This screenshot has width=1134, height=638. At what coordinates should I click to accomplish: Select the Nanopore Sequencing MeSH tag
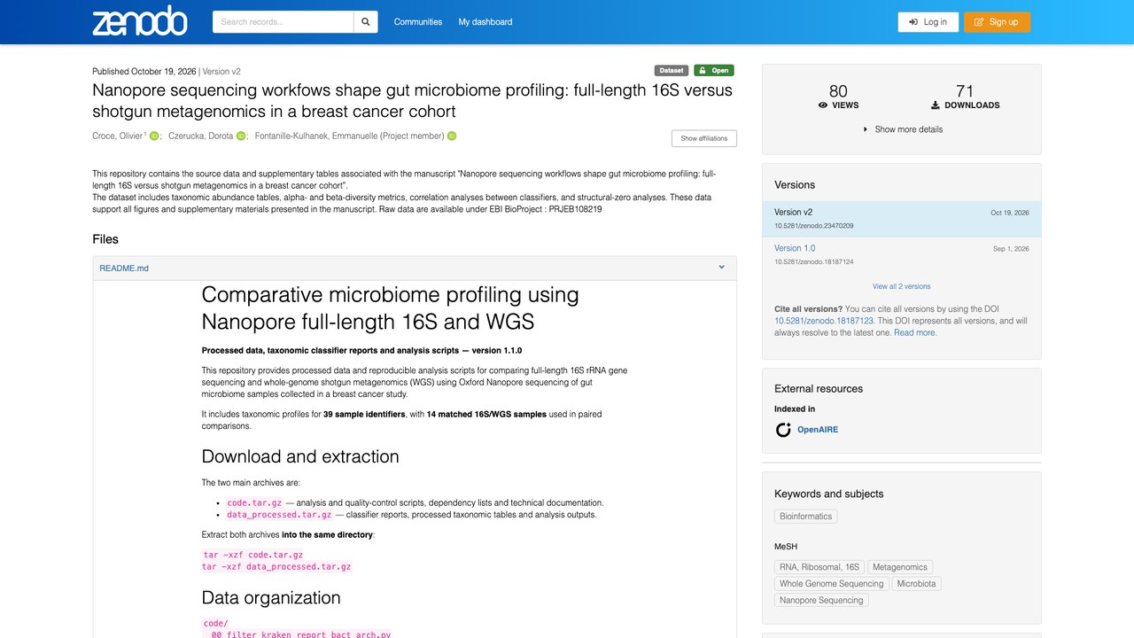821,600
